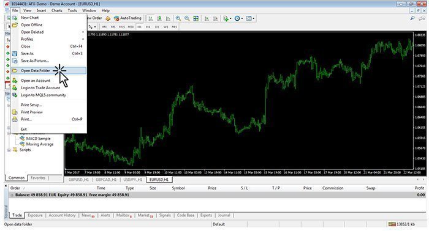Screen dimensions: 429x231
Task: Open the Signals terminal tab
Action: pos(165,215)
